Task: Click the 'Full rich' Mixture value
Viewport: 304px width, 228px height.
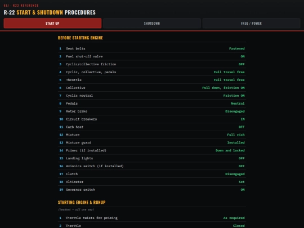Action: pos(236,135)
